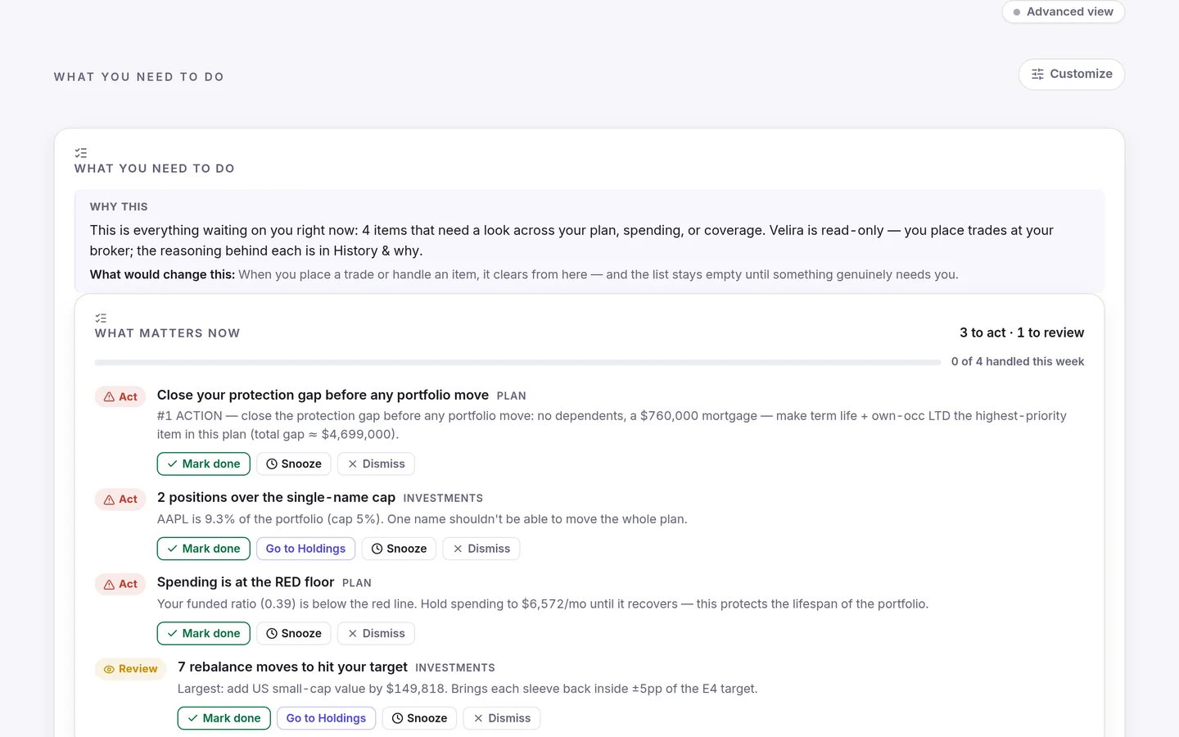Dismiss the protection gap action
The height and width of the screenshot is (737, 1179).
click(376, 464)
